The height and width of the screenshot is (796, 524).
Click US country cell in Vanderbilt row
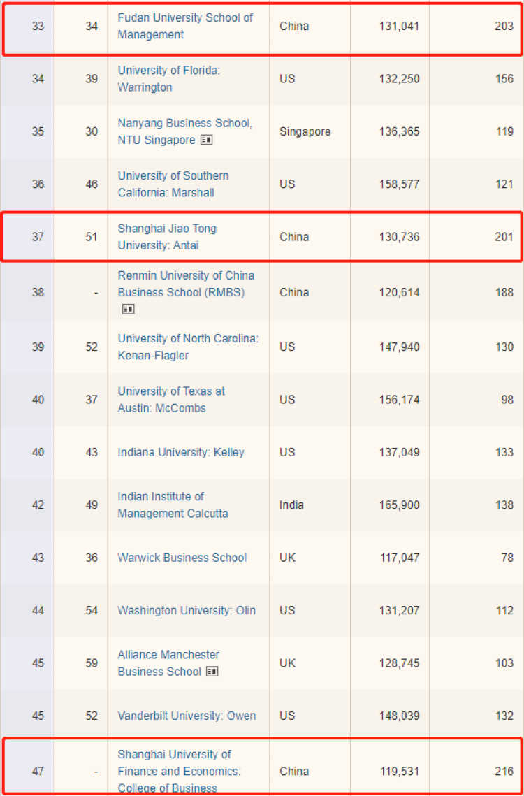287,716
